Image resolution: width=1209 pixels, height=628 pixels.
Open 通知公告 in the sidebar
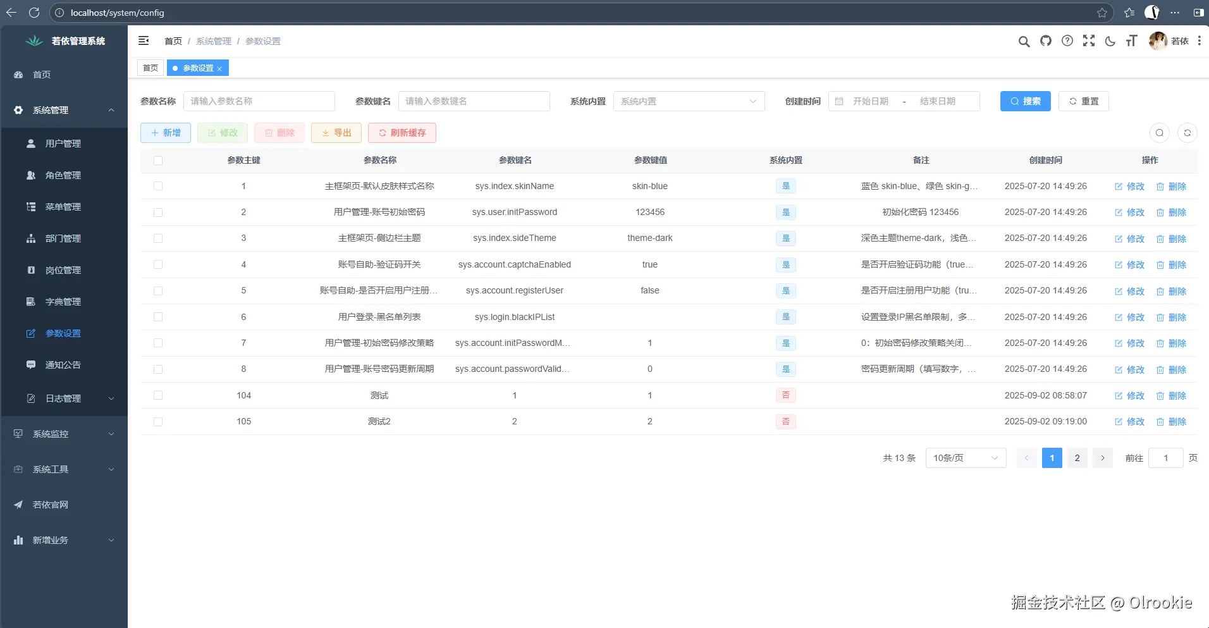coord(64,365)
